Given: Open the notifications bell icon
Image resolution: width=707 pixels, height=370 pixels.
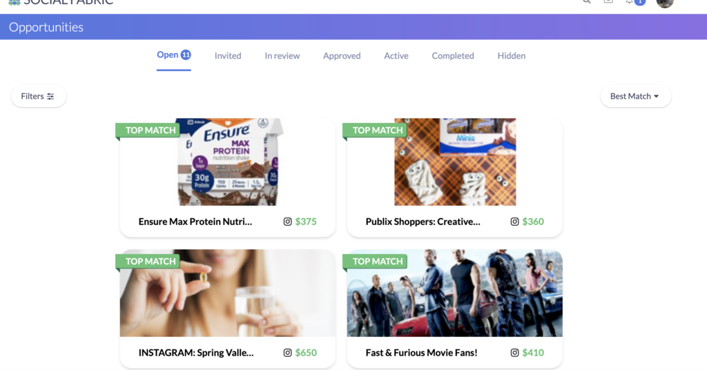Looking at the screenshot, I should 630,2.
